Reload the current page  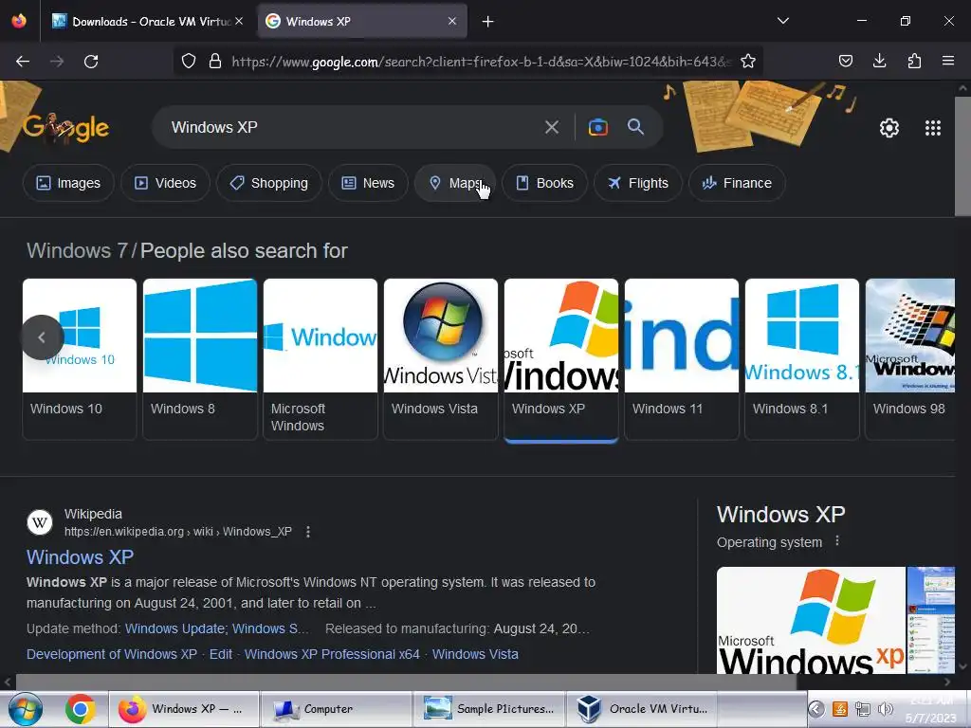pos(91,62)
